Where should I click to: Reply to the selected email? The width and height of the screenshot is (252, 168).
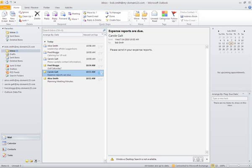(x=47, y=16)
